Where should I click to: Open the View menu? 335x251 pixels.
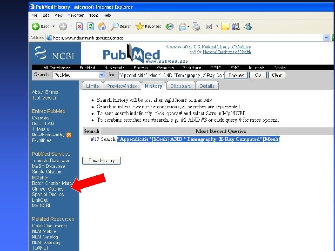click(x=59, y=15)
